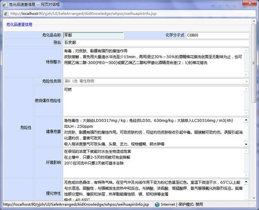Click the 化学分子式 field with C6H6O
The width and height of the screenshot is (259, 210).
pos(217,35)
